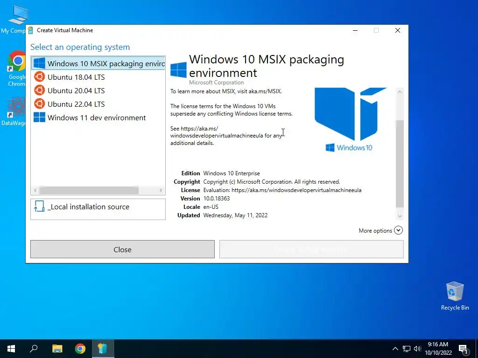Select Google Chrome desktop shortcut
This screenshot has width=478, height=358.
16,69
